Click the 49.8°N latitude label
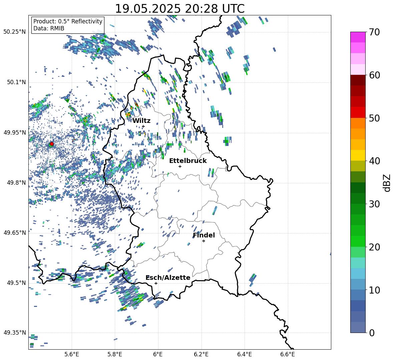 [16, 183]
